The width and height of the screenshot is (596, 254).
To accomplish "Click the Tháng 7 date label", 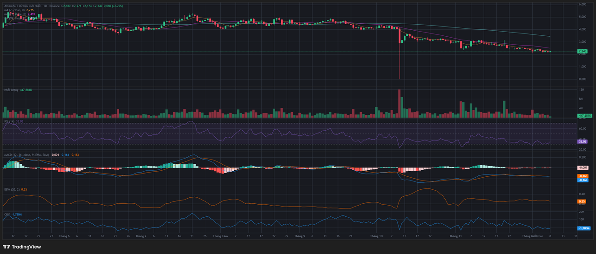I will click(141, 236).
